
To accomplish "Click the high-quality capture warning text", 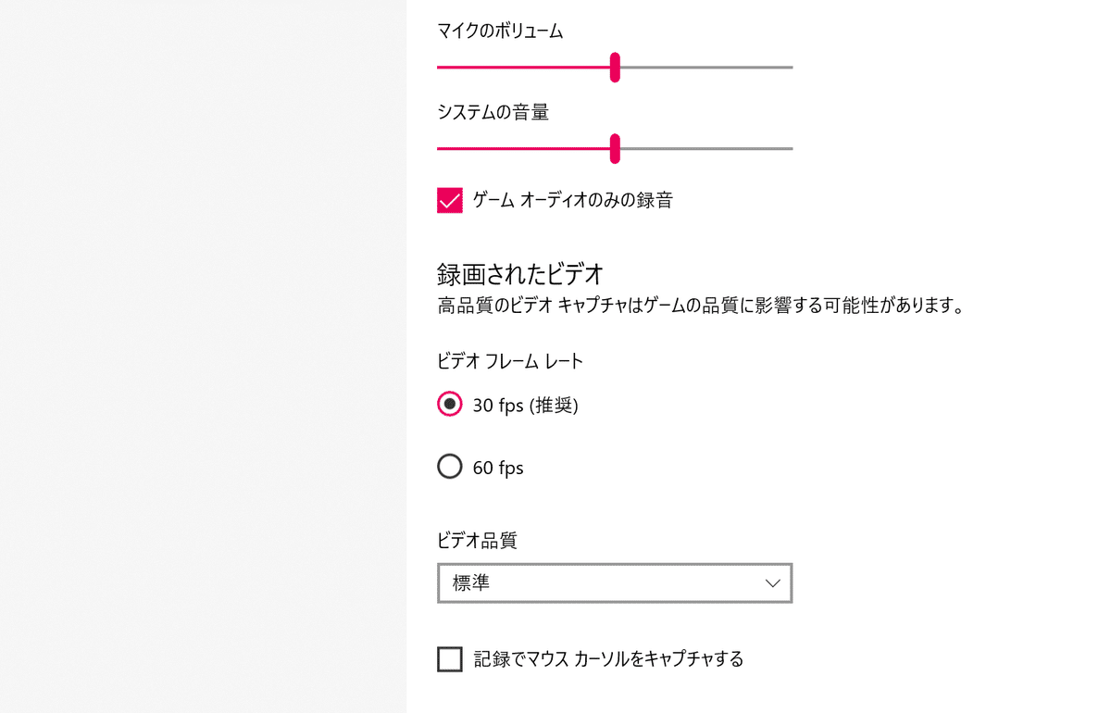I will [701, 306].
